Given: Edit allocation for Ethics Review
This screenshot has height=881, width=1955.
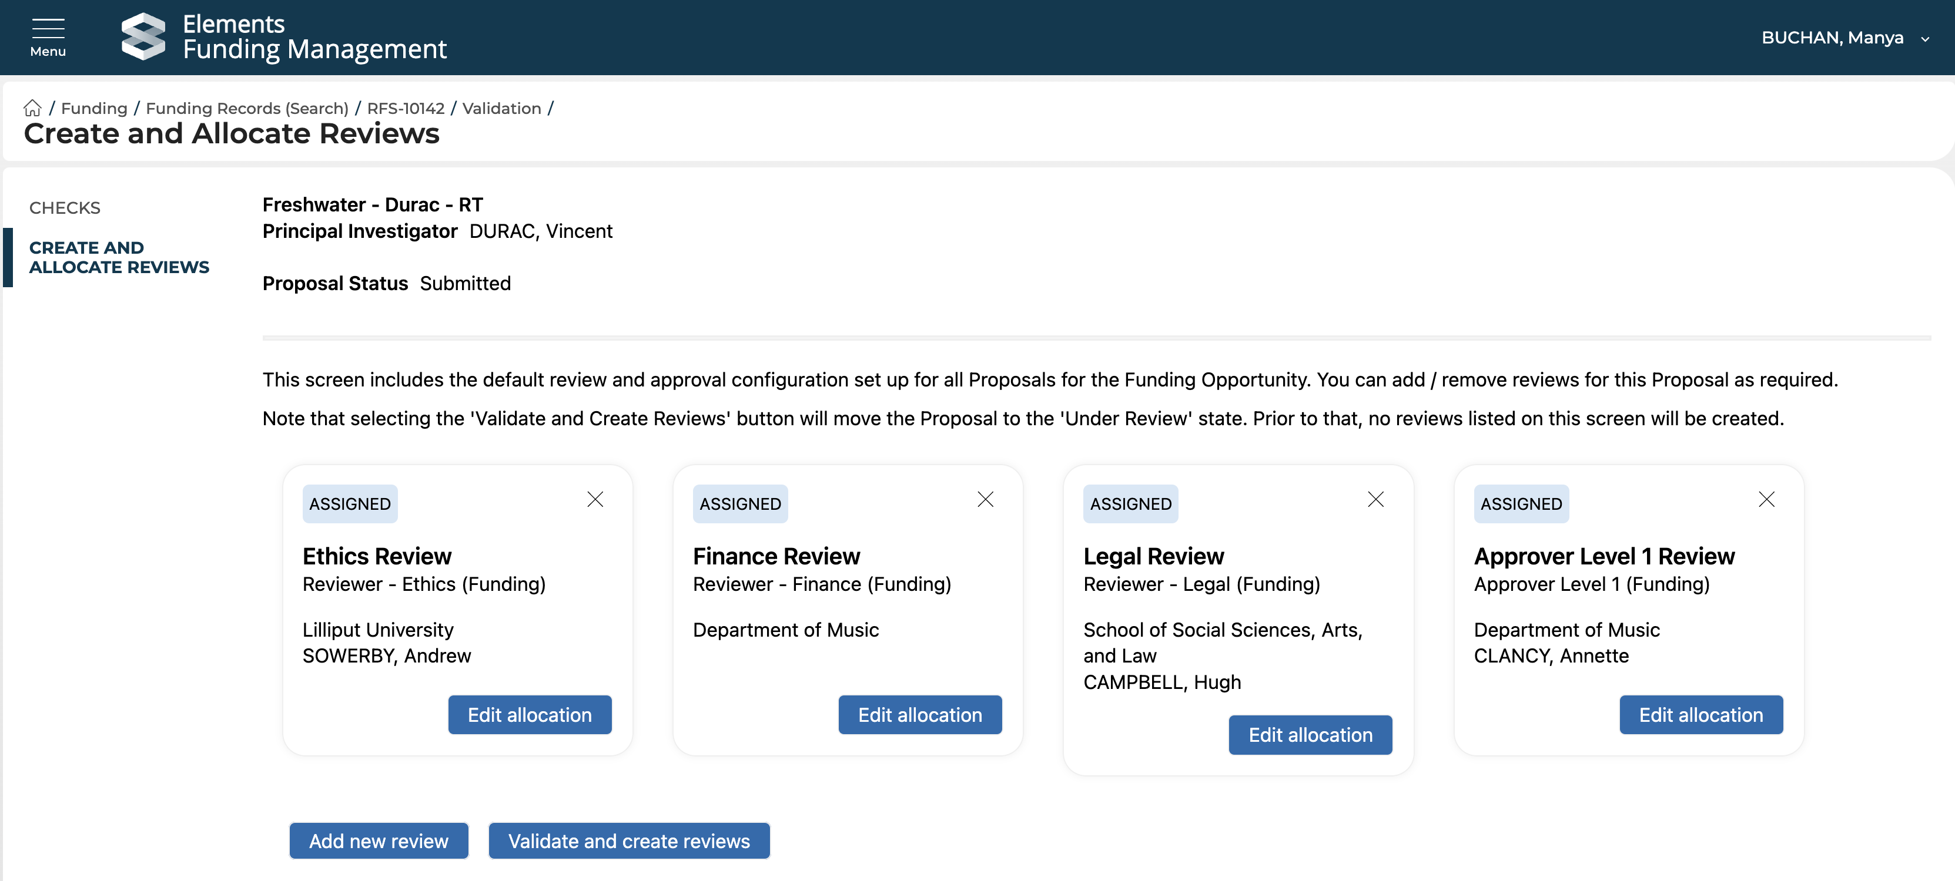Looking at the screenshot, I should (x=529, y=715).
